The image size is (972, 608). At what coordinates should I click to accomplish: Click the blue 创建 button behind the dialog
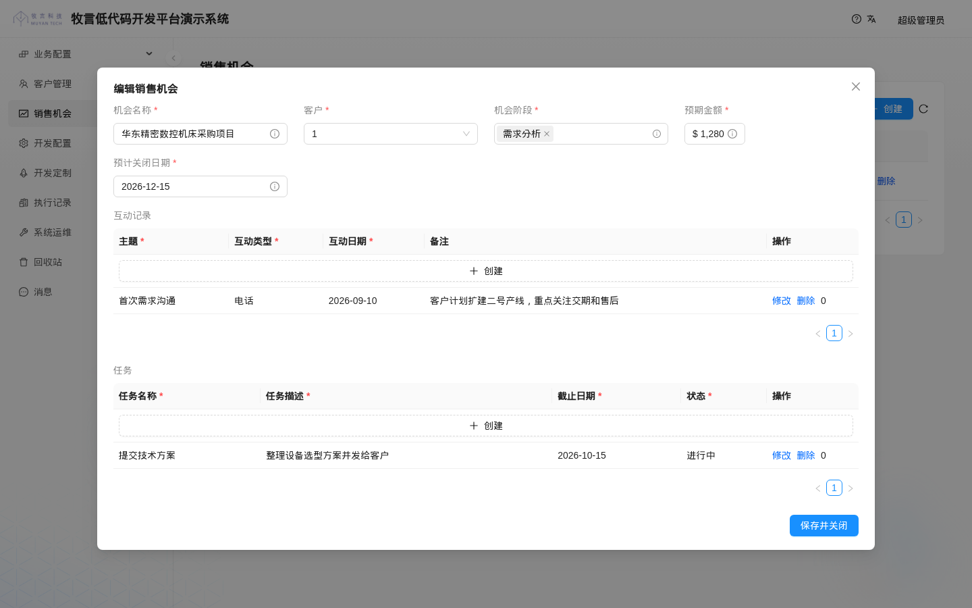tap(893, 109)
